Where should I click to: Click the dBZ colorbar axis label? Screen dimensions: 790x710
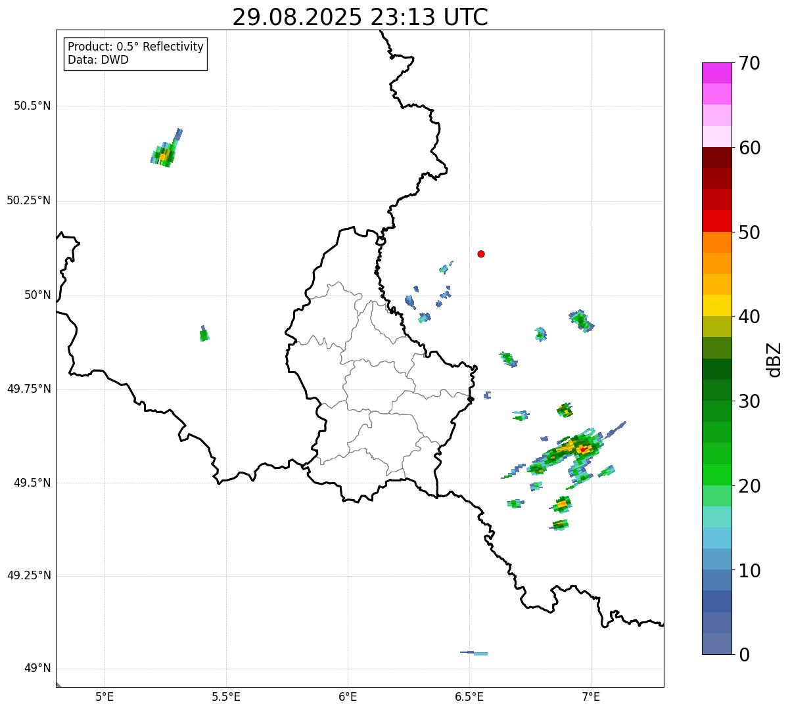pos(774,359)
